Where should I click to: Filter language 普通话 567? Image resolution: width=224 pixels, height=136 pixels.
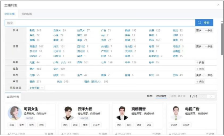coord(36,46)
